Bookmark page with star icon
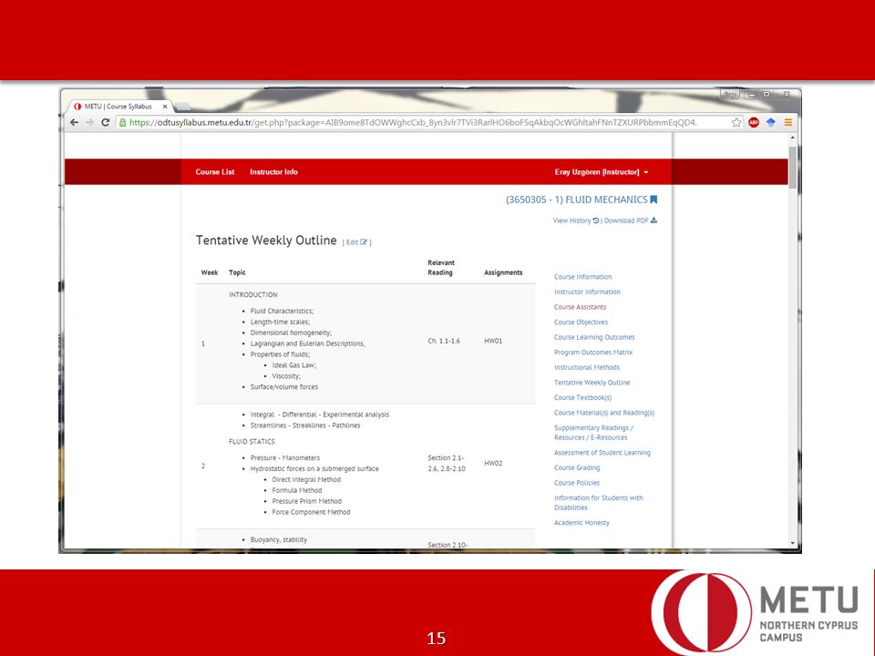 pyautogui.click(x=736, y=122)
